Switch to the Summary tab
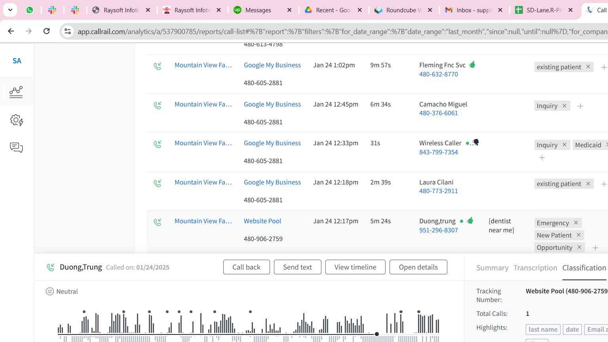This screenshot has height=342, width=608. (x=492, y=268)
